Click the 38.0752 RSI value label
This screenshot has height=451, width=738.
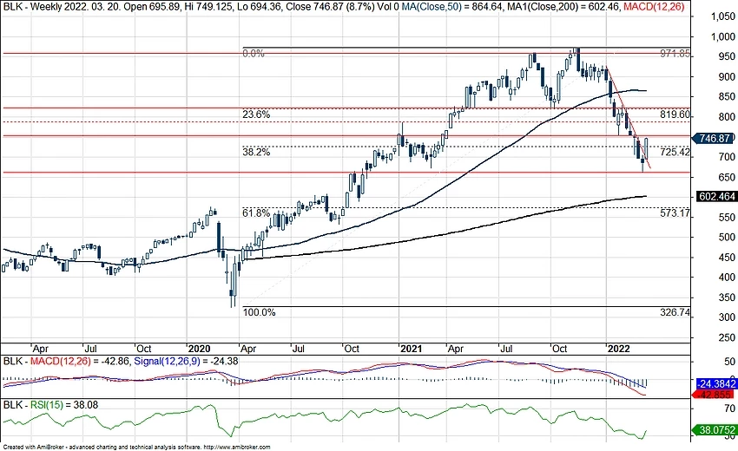pos(715,430)
